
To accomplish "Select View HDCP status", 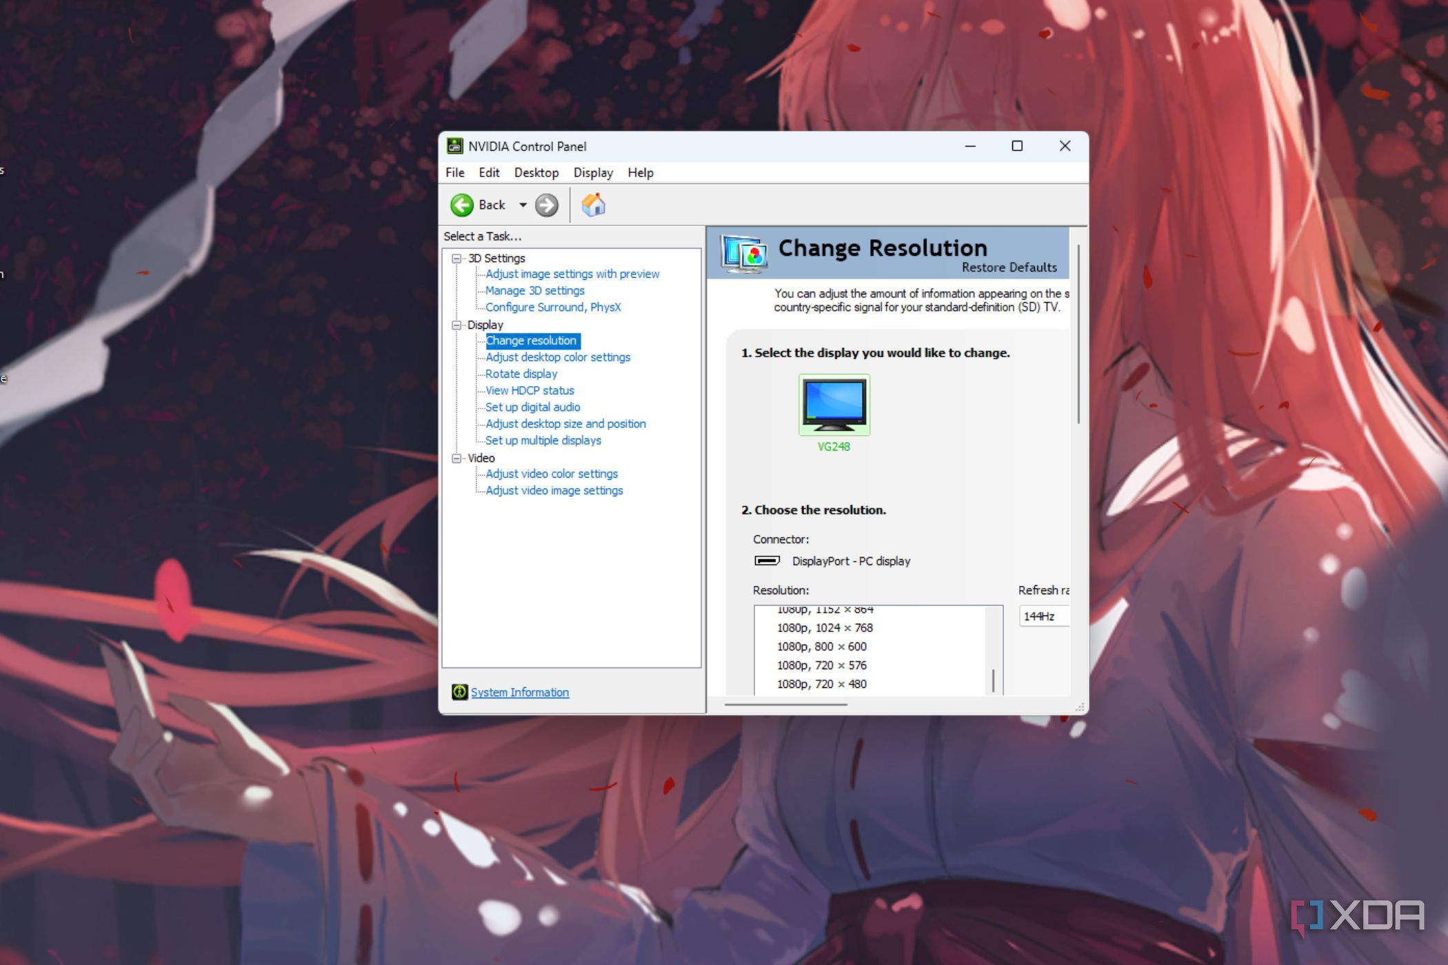I will click(x=530, y=390).
